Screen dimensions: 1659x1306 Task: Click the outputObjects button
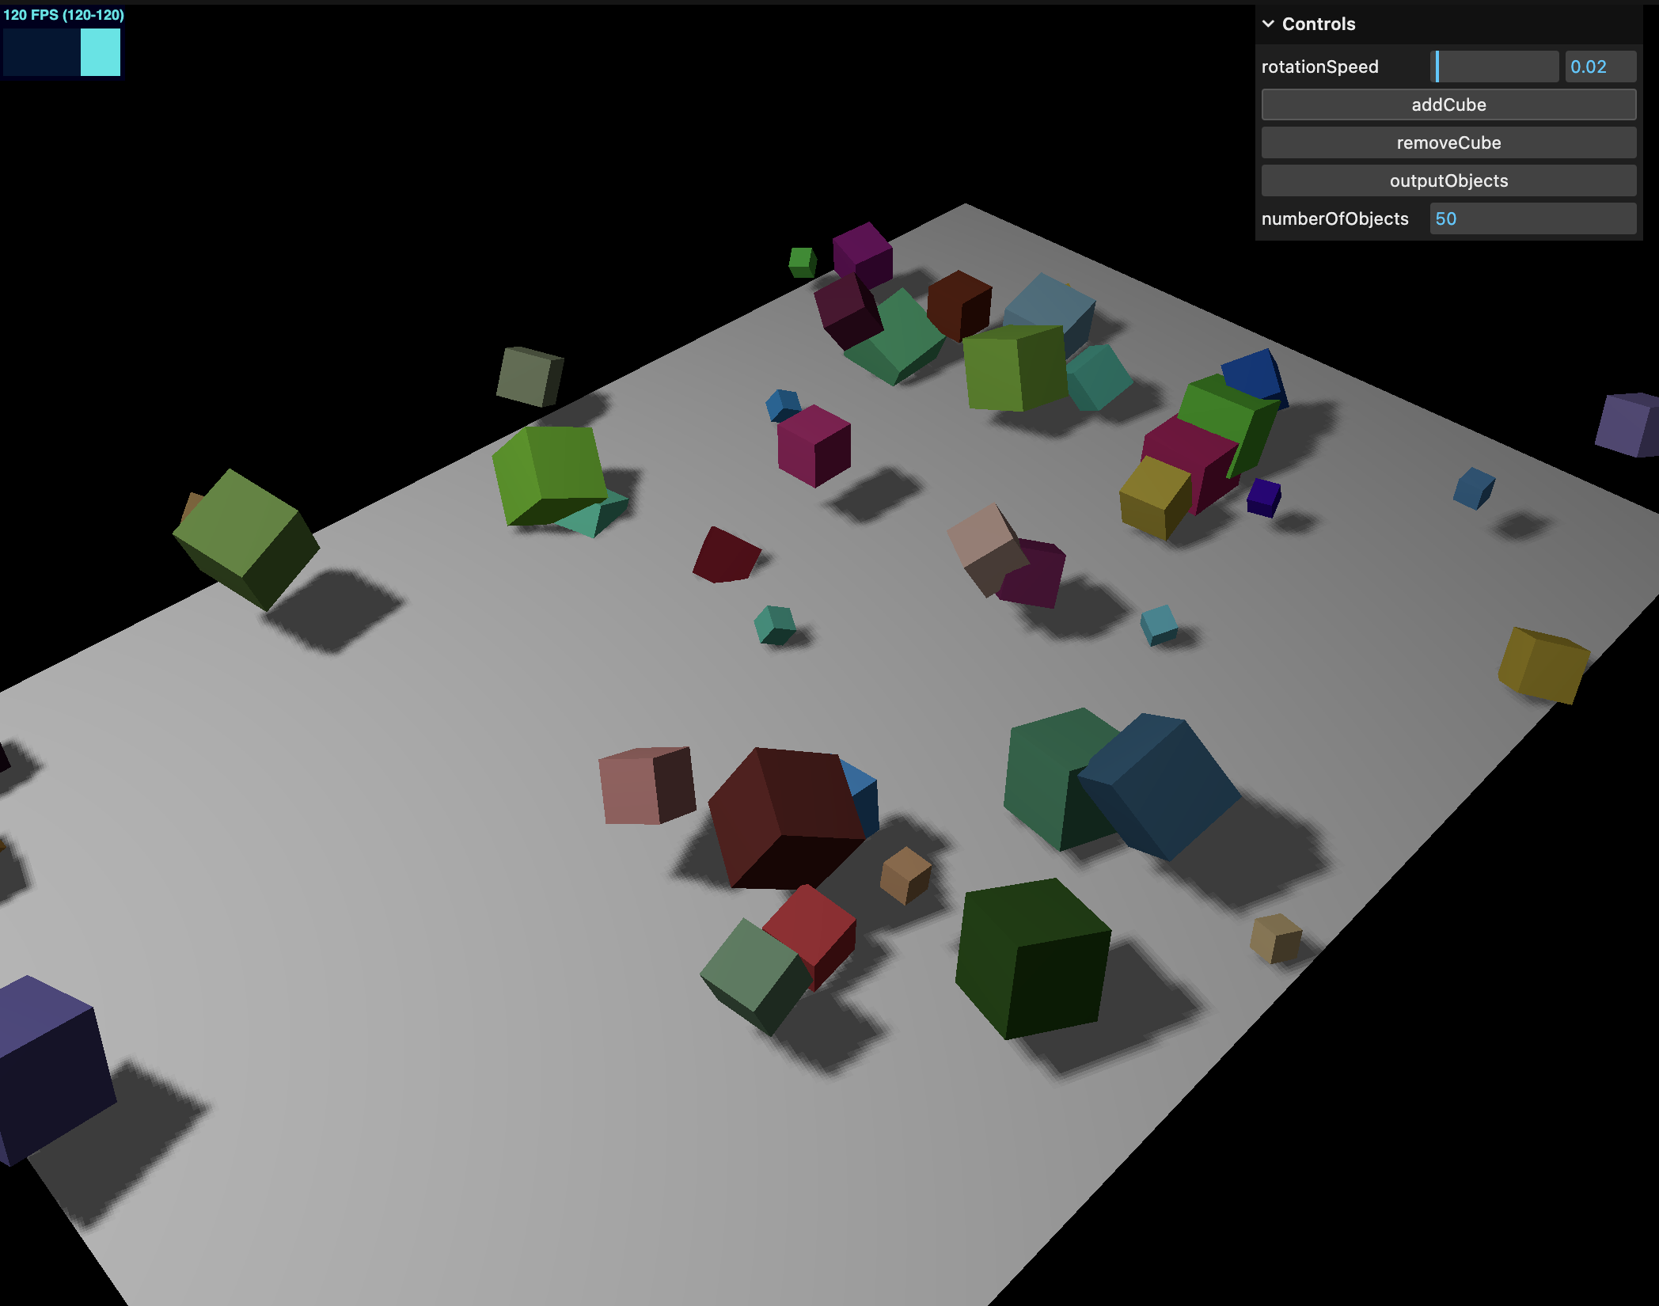point(1448,180)
